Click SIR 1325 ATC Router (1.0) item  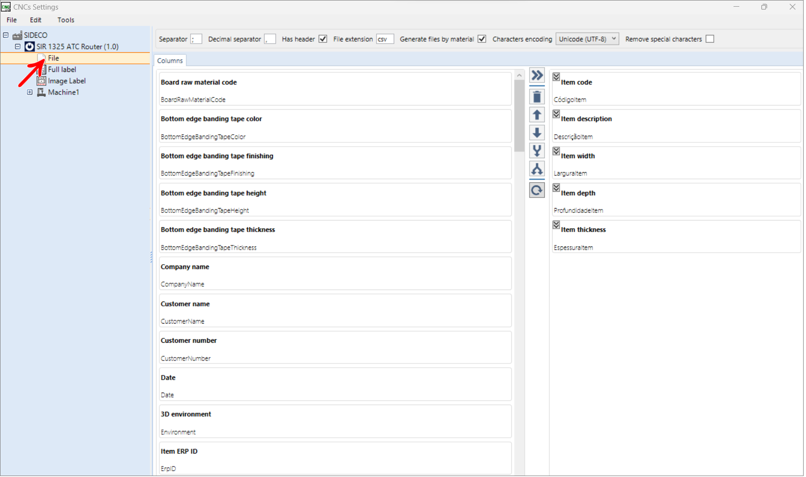(x=78, y=47)
